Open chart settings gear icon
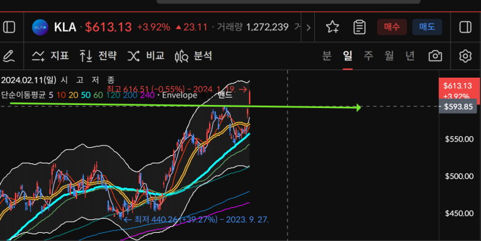Image resolution: width=481 pixels, height=241 pixels. click(465, 56)
